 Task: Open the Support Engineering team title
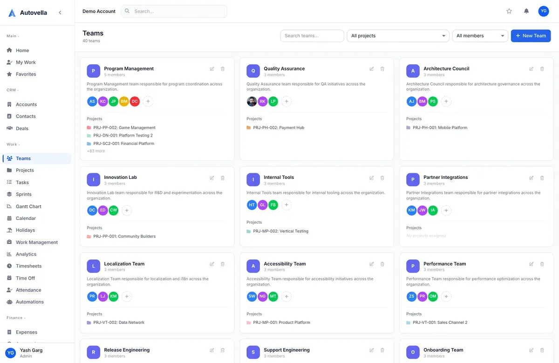click(x=286, y=350)
